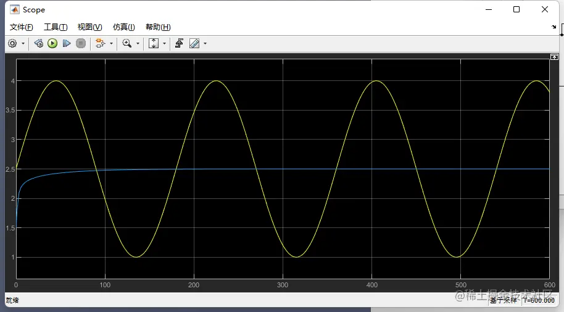Open the cursor measurements ruler icon

194,44
